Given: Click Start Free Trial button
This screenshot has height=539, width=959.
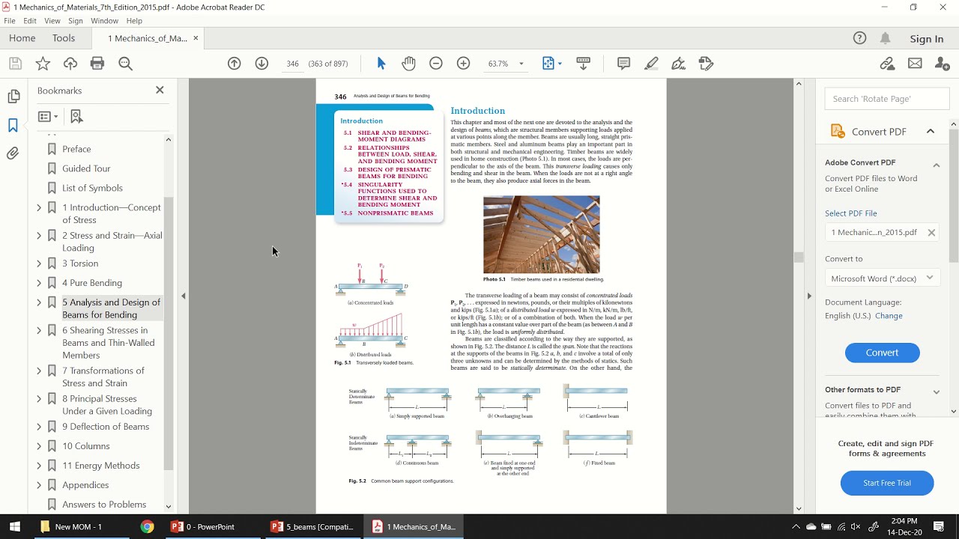Looking at the screenshot, I should coord(887,483).
